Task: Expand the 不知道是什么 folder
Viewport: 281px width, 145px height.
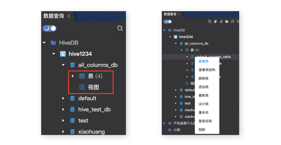Action: click(x=164, y=123)
